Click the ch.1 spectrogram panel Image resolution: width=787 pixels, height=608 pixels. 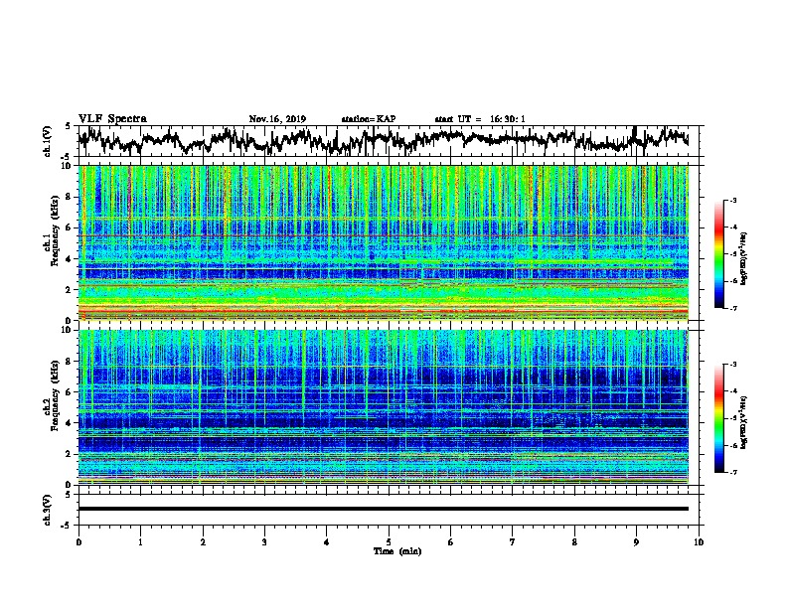pyautogui.click(x=384, y=242)
